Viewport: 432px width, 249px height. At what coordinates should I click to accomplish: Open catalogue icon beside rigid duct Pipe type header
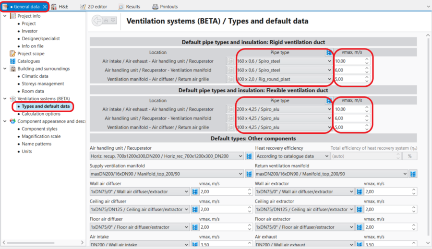[x=329, y=52]
